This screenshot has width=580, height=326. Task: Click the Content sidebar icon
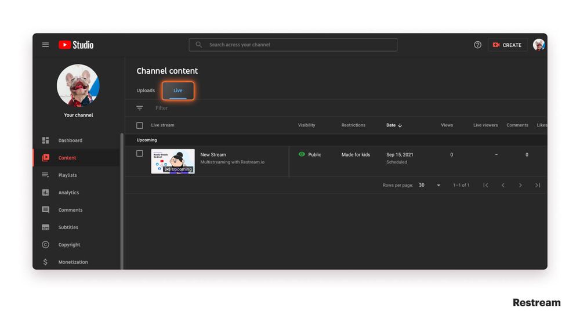45,158
